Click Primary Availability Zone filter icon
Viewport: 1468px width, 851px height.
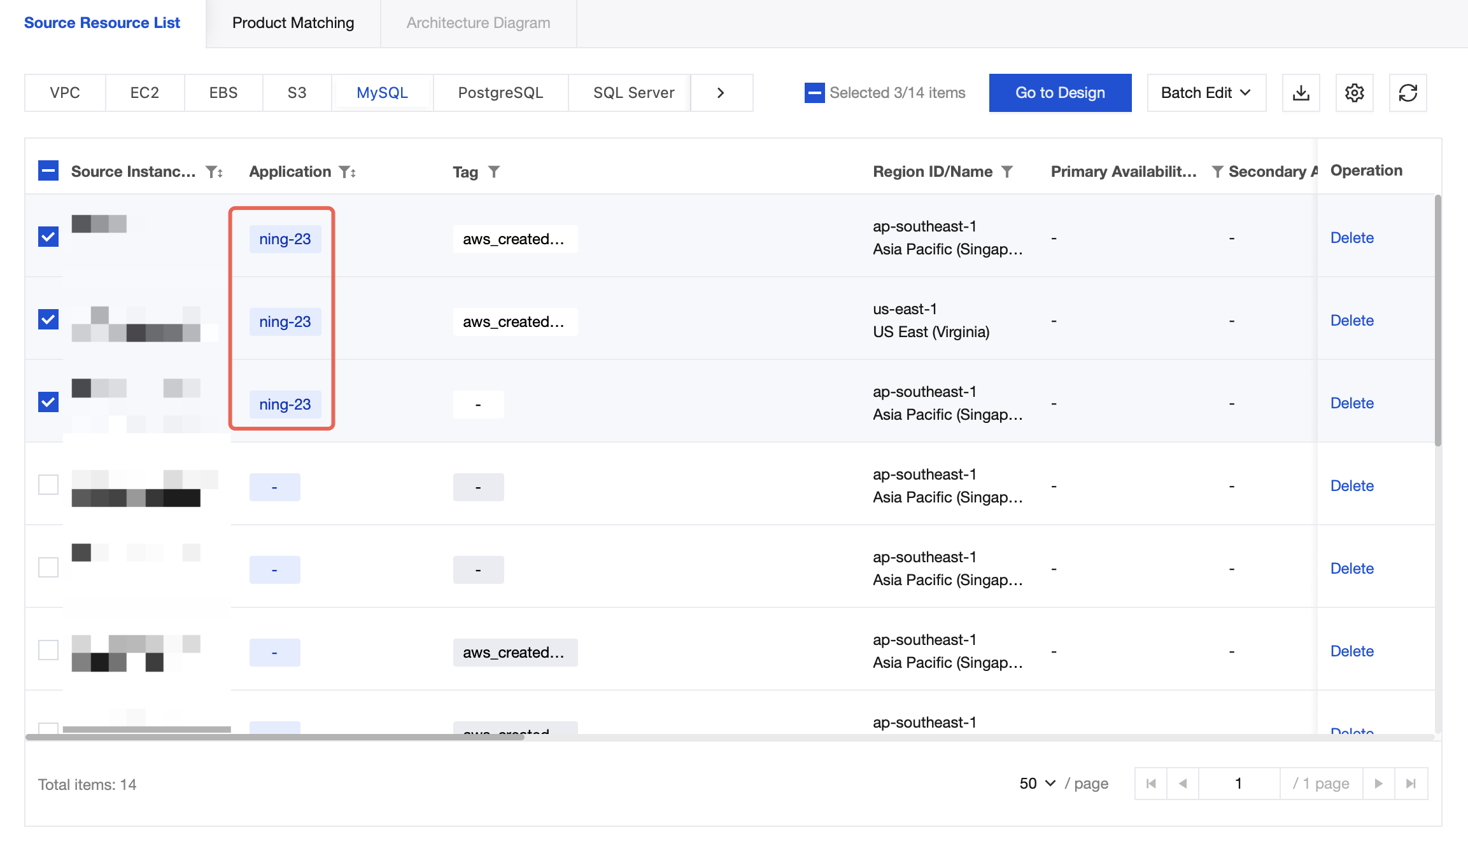tap(1217, 172)
